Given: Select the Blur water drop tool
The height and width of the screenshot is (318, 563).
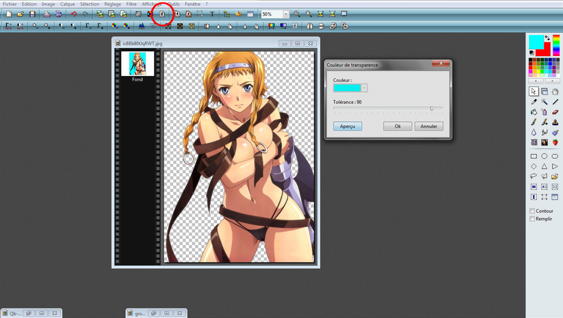Looking at the screenshot, I should click(x=534, y=132).
